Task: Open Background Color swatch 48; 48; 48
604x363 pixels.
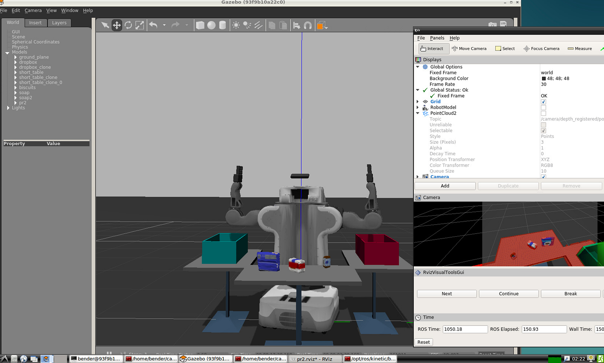Action: tap(544, 78)
